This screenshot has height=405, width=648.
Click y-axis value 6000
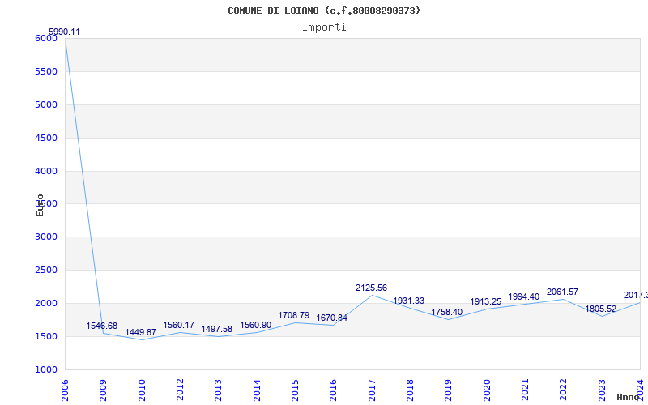coord(46,38)
